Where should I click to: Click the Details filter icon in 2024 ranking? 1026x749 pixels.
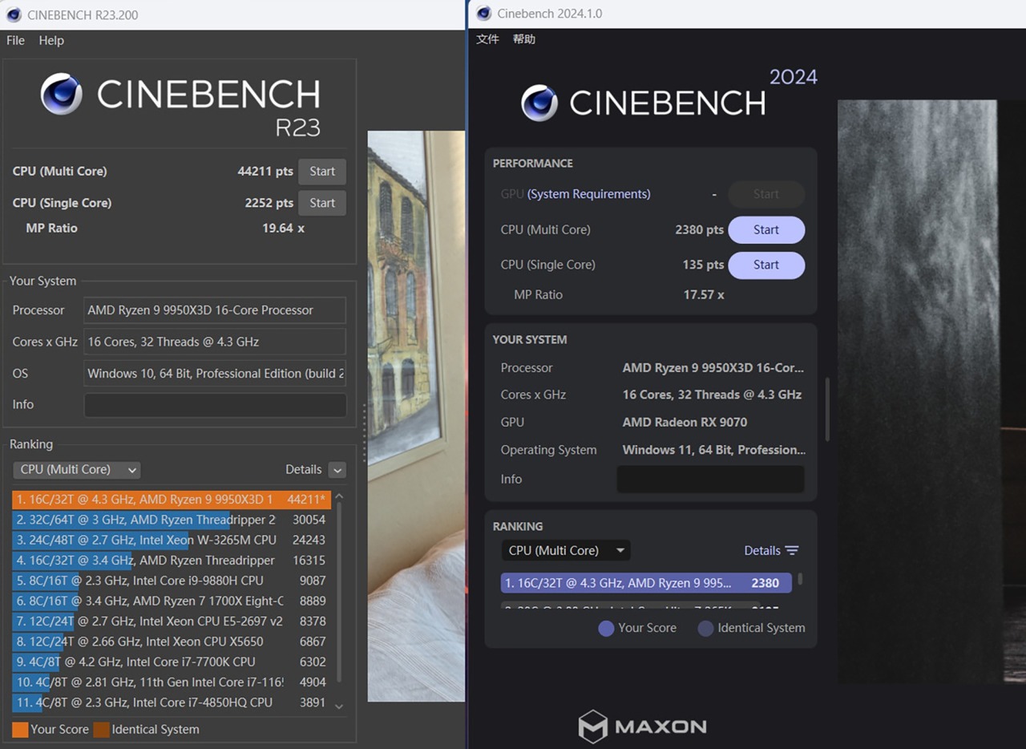(x=792, y=550)
